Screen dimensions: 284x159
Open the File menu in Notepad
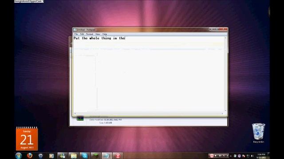click(x=76, y=34)
